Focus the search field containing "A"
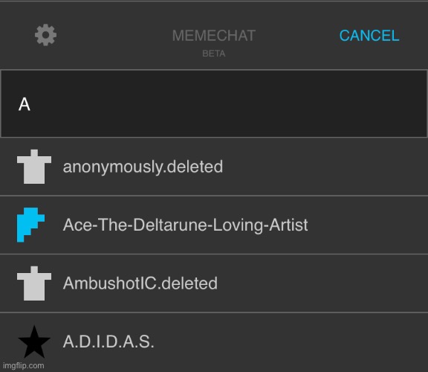Image resolution: width=428 pixels, height=372 pixels. point(214,103)
